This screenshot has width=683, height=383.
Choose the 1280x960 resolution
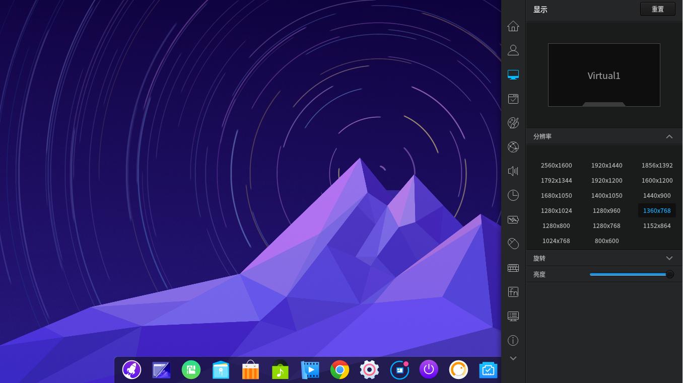pos(606,210)
